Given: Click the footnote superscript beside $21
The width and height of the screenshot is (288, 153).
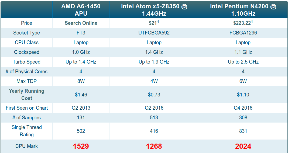Looking at the screenshot, I should click(158, 22).
